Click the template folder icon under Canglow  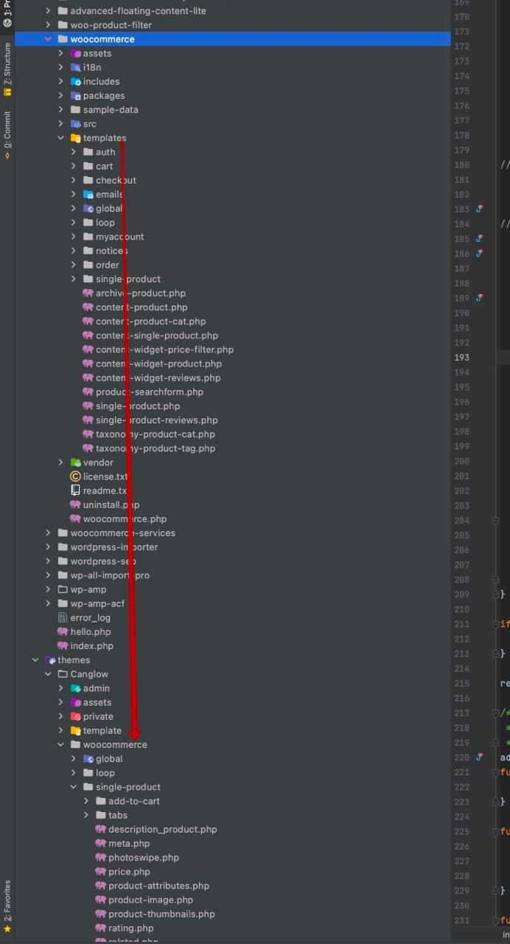tap(75, 730)
